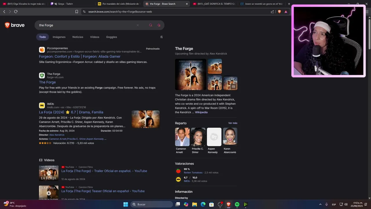Show hidden system tray icons
Viewport: 371px width, 209px height.
(x=320, y=204)
